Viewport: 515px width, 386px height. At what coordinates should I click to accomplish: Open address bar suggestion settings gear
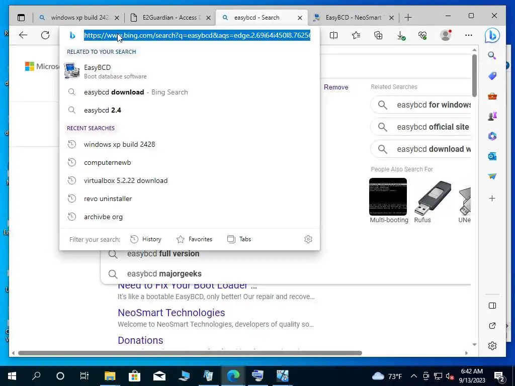point(308,239)
